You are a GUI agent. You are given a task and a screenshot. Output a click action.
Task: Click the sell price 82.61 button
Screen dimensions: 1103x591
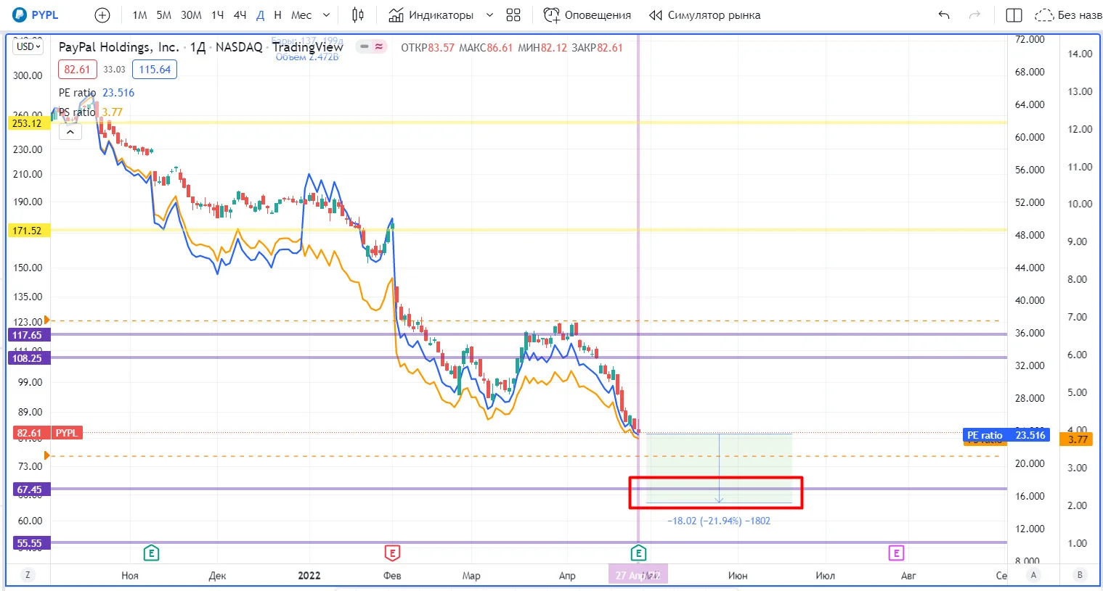(77, 70)
